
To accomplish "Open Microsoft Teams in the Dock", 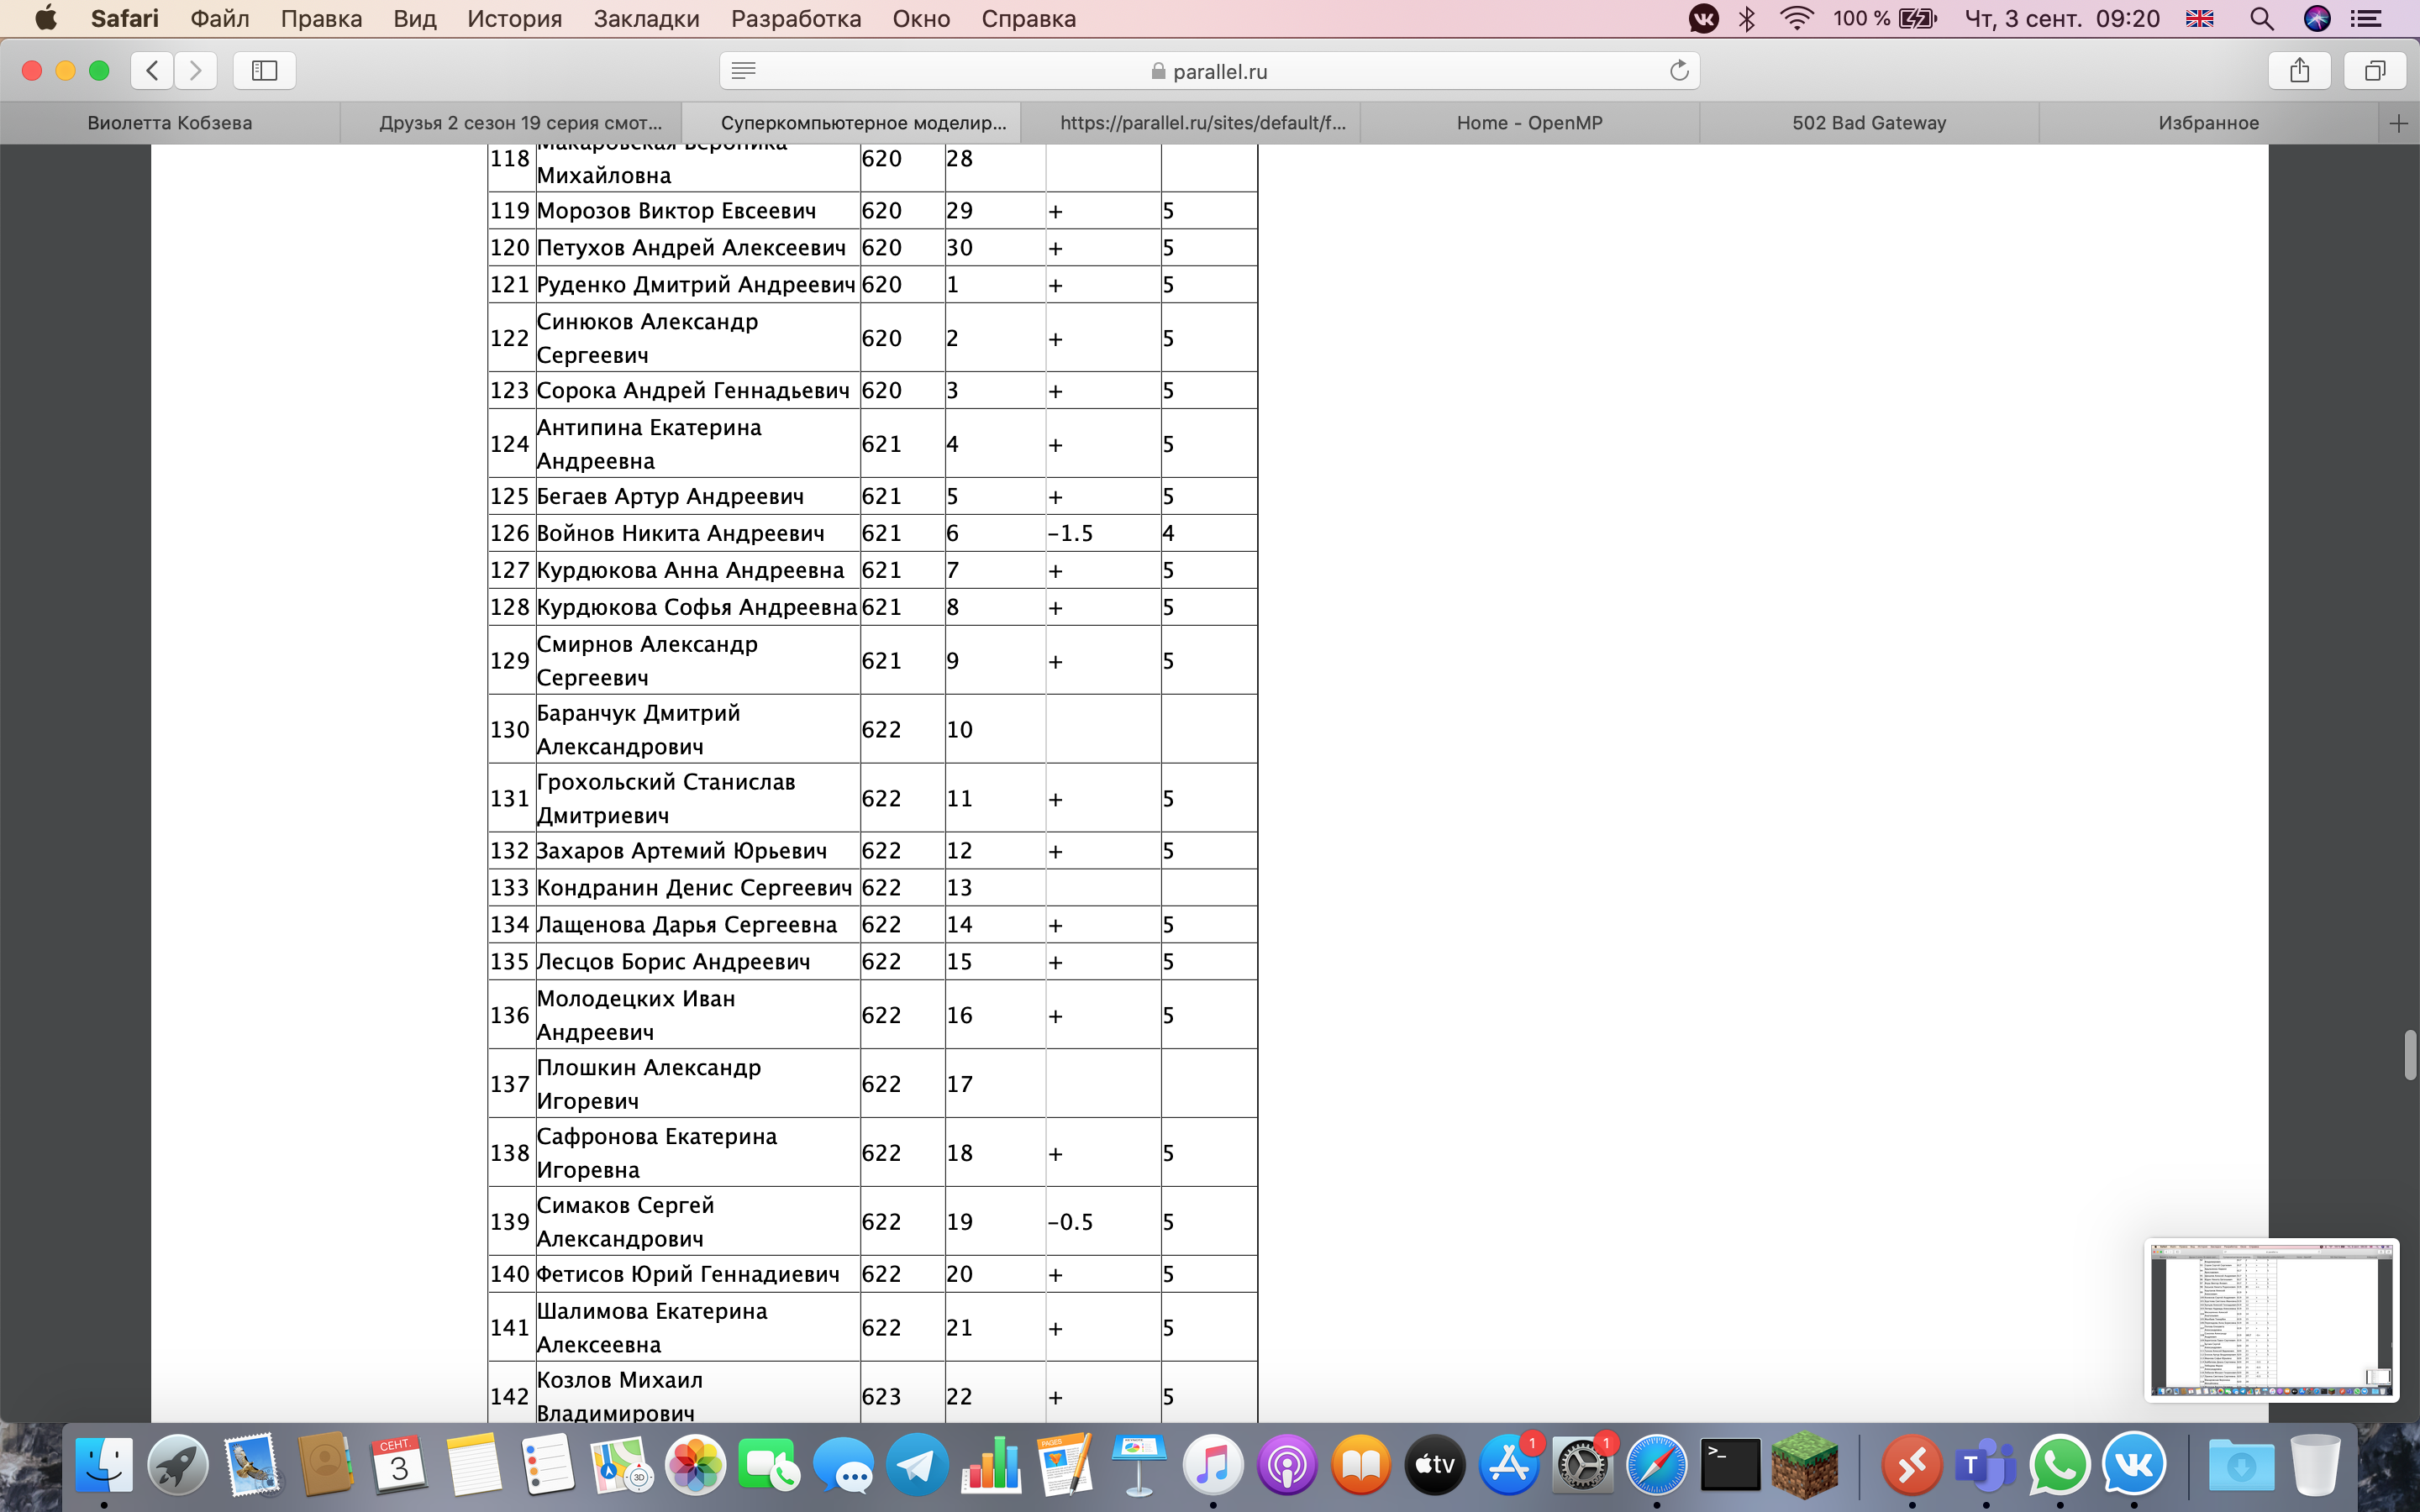I will click(x=1986, y=1465).
